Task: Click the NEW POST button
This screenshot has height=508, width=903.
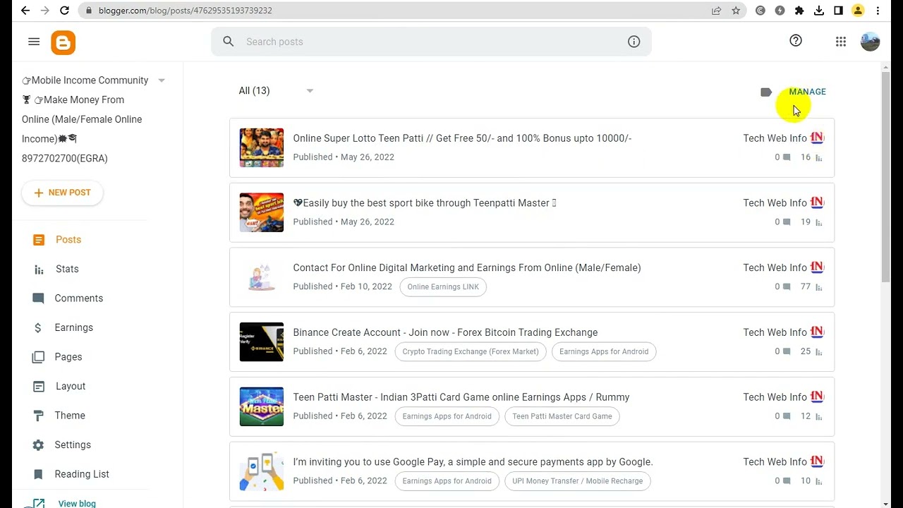Action: pyautogui.click(x=62, y=193)
